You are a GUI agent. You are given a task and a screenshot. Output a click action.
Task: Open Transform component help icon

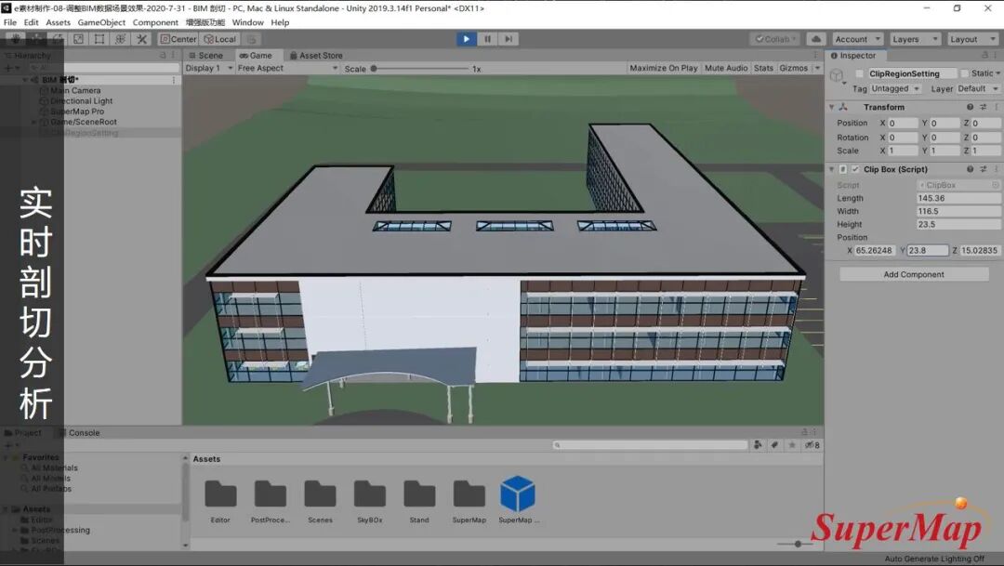pos(970,107)
